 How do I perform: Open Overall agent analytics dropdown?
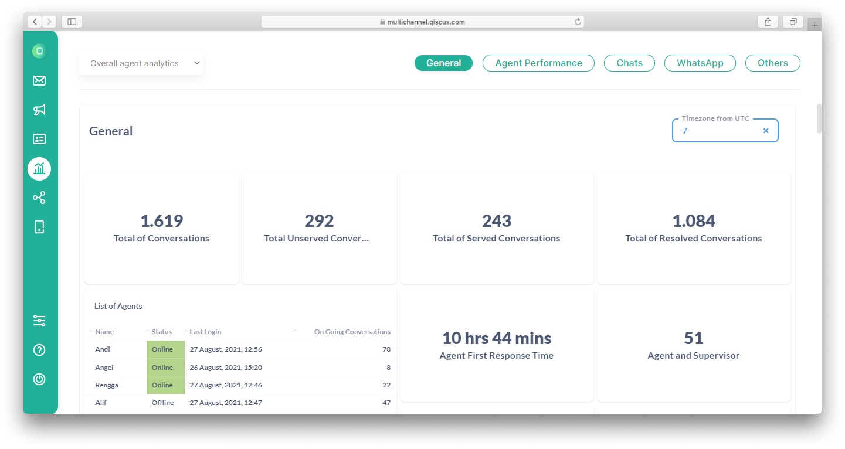click(141, 63)
